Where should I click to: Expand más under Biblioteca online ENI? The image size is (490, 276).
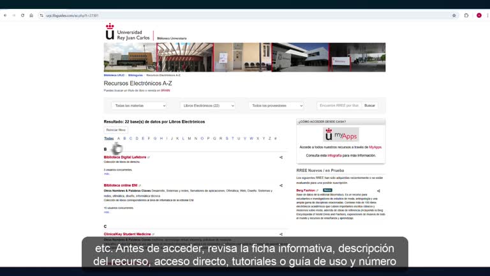click(x=107, y=213)
